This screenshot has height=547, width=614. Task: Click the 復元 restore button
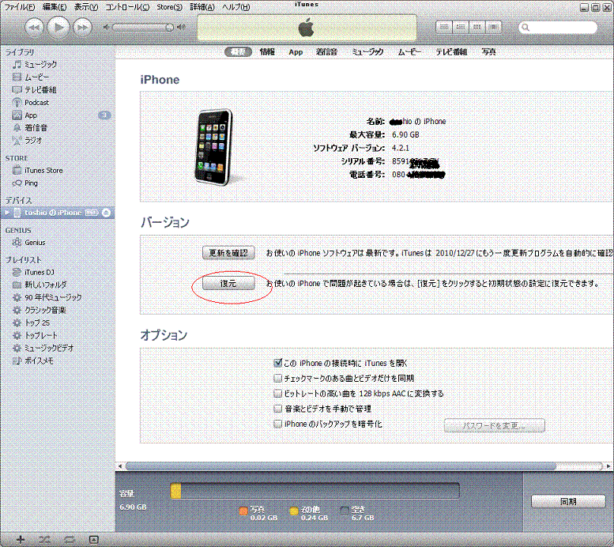[228, 283]
